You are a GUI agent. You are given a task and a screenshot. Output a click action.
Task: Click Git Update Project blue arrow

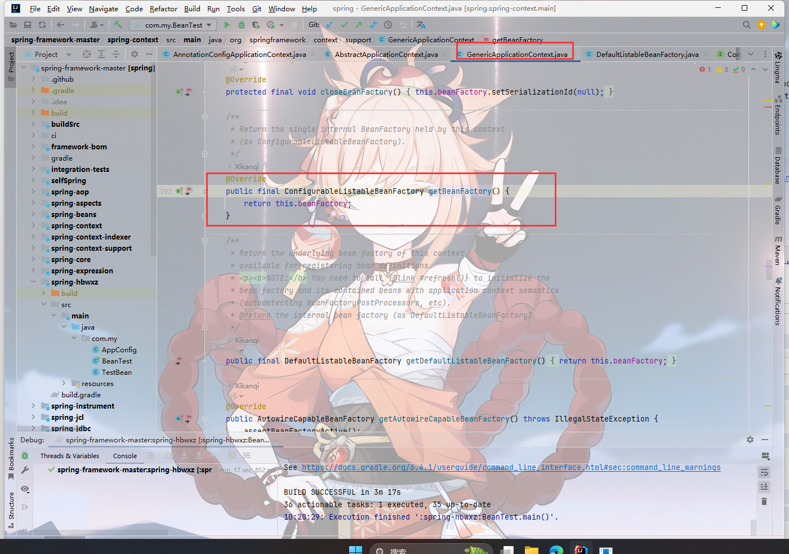coord(329,25)
